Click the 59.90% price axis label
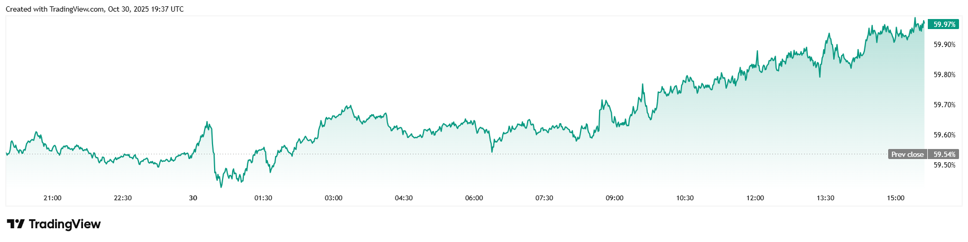This screenshot has height=242, width=968. 944,44
